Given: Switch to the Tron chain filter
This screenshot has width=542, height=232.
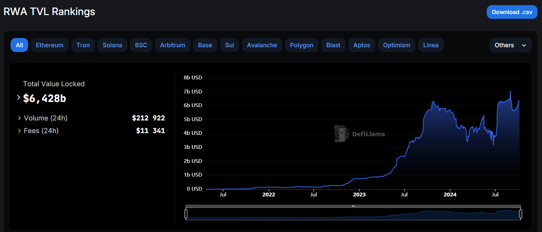Looking at the screenshot, I should click(83, 45).
